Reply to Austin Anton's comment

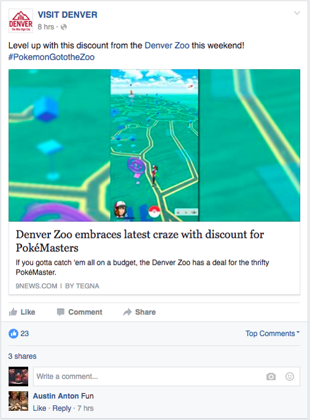click(x=61, y=408)
